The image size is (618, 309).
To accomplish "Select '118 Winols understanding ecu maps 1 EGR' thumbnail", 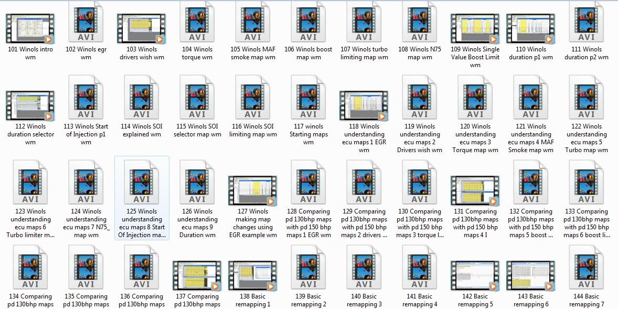I will (x=364, y=105).
